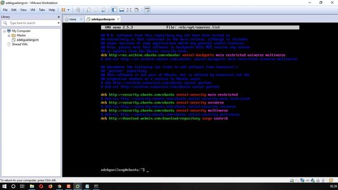
Task: Open the File menu
Action: [x=5, y=10]
